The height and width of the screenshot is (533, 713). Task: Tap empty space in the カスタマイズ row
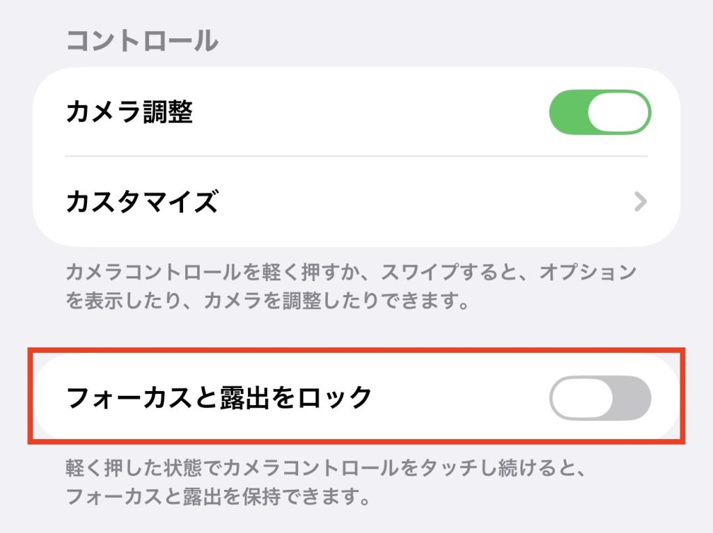(418, 202)
